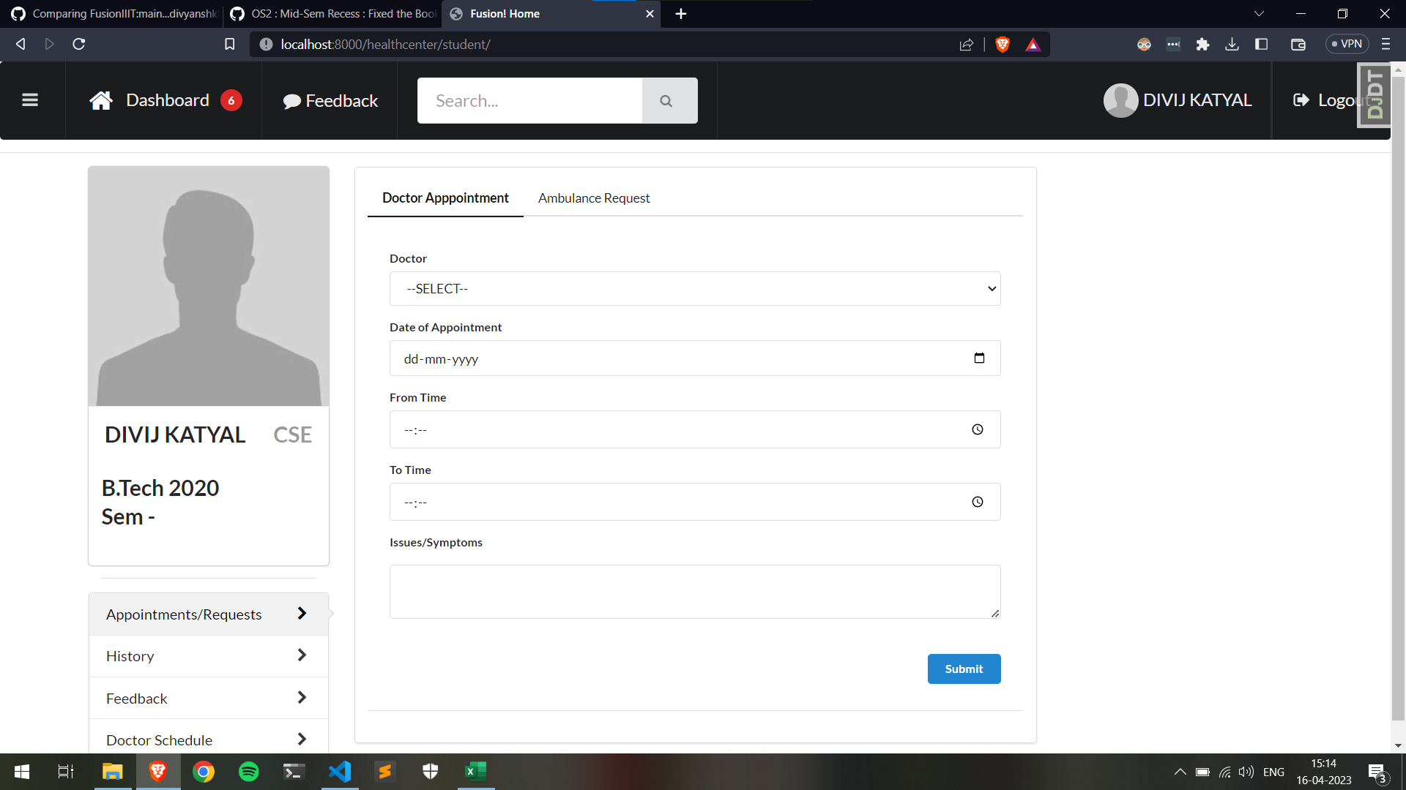Viewport: 1406px width, 790px height.
Task: Switch to Ambulance Request tab
Action: pyautogui.click(x=593, y=198)
